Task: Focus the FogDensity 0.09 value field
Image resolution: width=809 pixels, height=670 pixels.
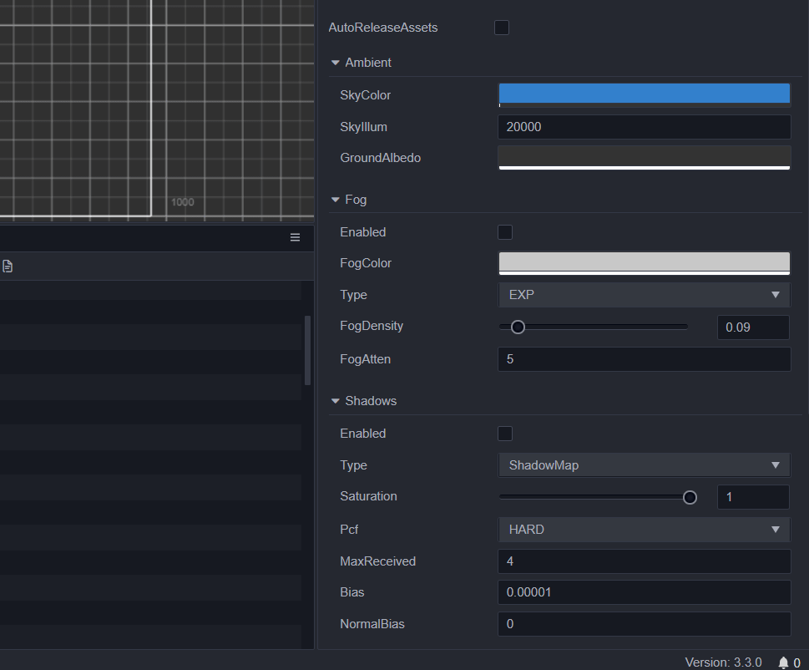Action: click(x=753, y=327)
